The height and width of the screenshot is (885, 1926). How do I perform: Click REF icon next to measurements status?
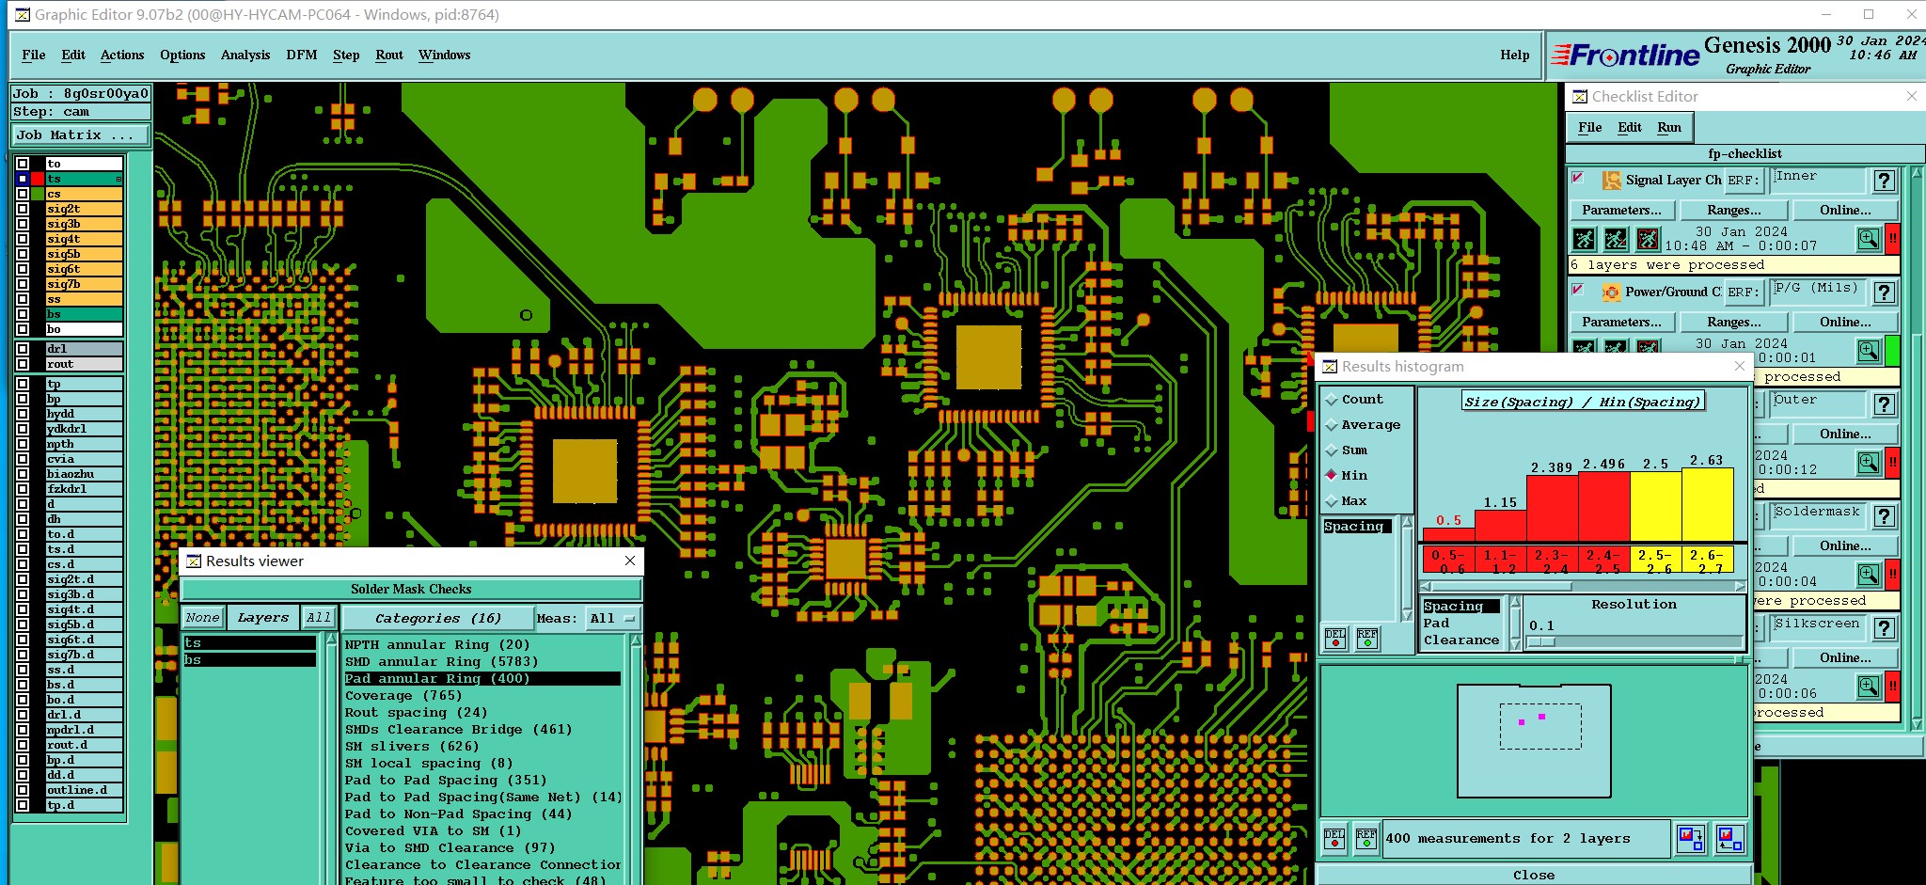tap(1366, 838)
